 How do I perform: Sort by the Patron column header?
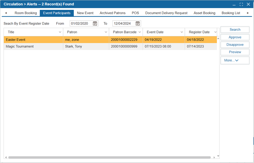pyautogui.click(x=72, y=32)
